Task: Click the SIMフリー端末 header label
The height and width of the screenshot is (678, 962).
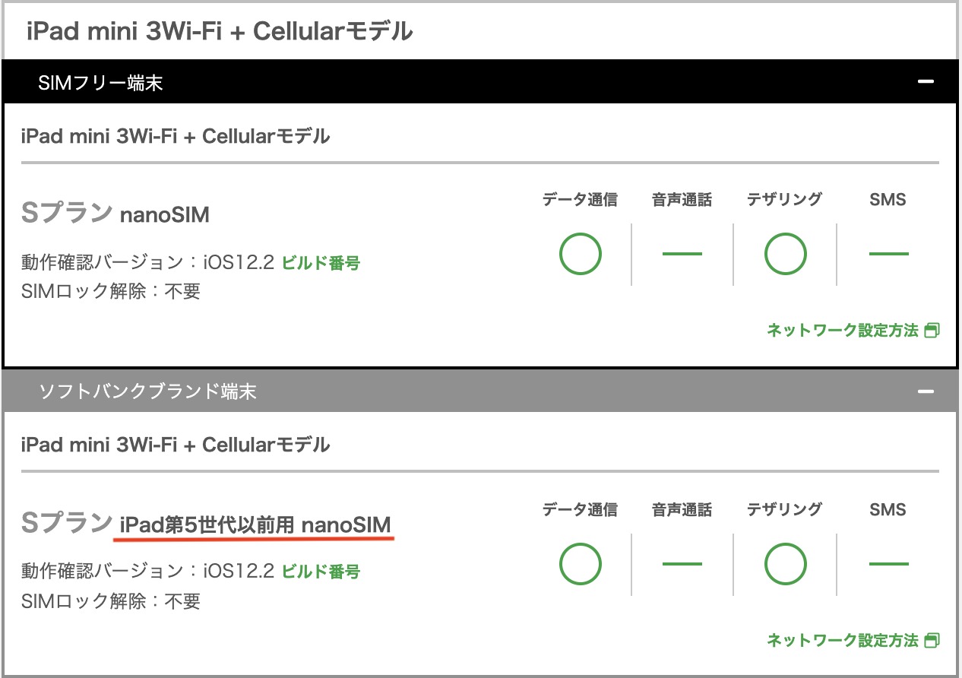Action: point(100,83)
